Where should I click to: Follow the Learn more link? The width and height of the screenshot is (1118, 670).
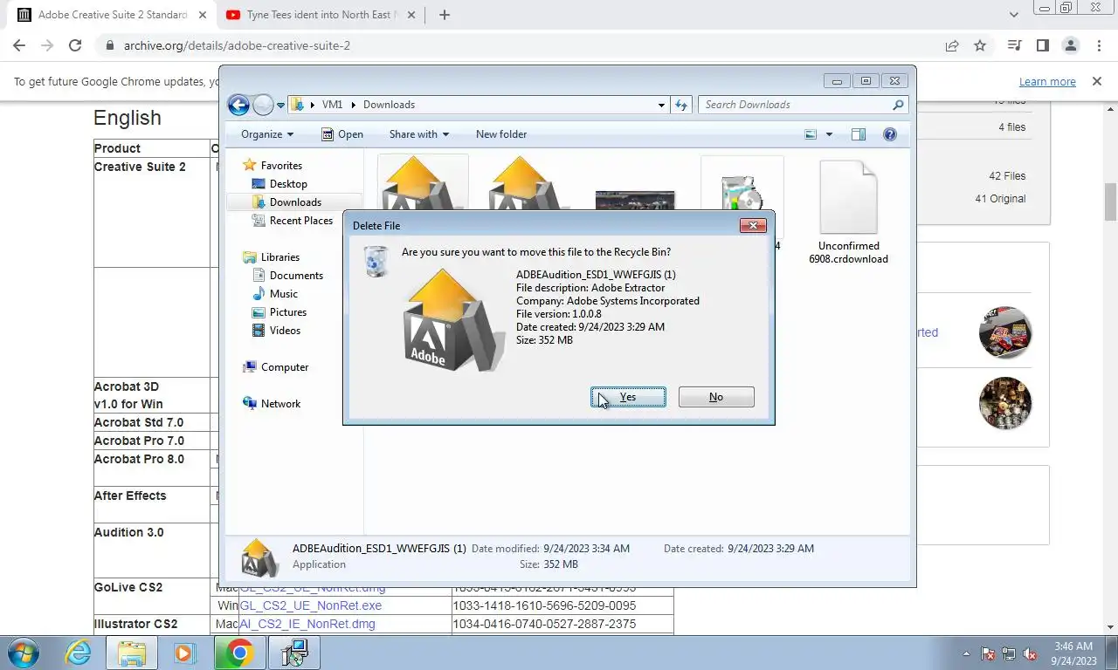[x=1047, y=82]
